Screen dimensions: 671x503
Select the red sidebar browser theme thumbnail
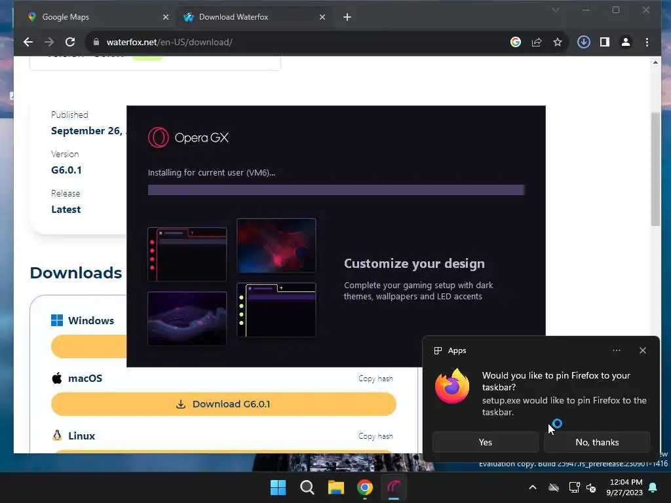click(x=187, y=255)
